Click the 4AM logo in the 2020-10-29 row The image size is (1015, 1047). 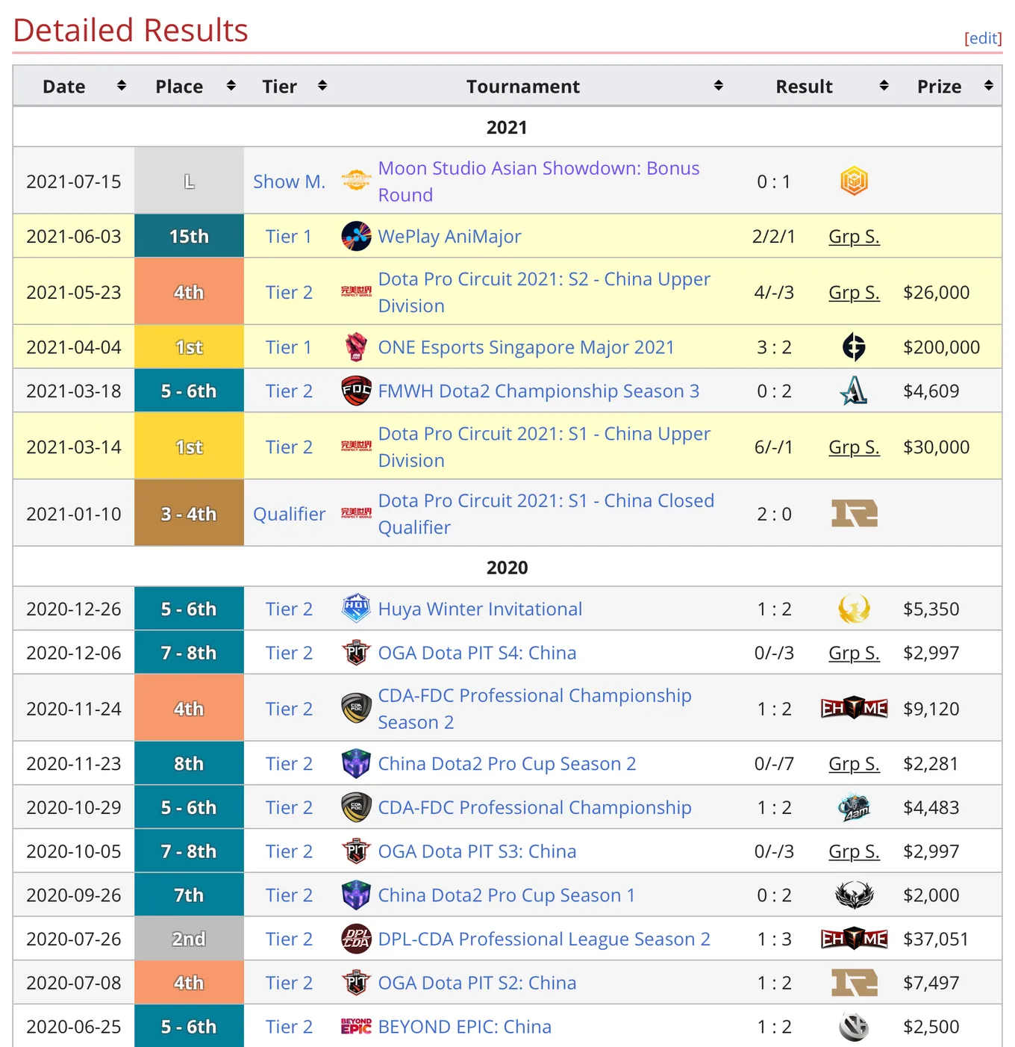(854, 807)
